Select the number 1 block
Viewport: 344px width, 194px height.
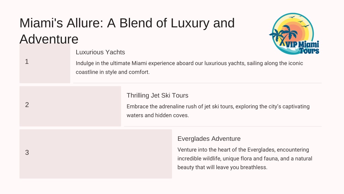coord(45,63)
